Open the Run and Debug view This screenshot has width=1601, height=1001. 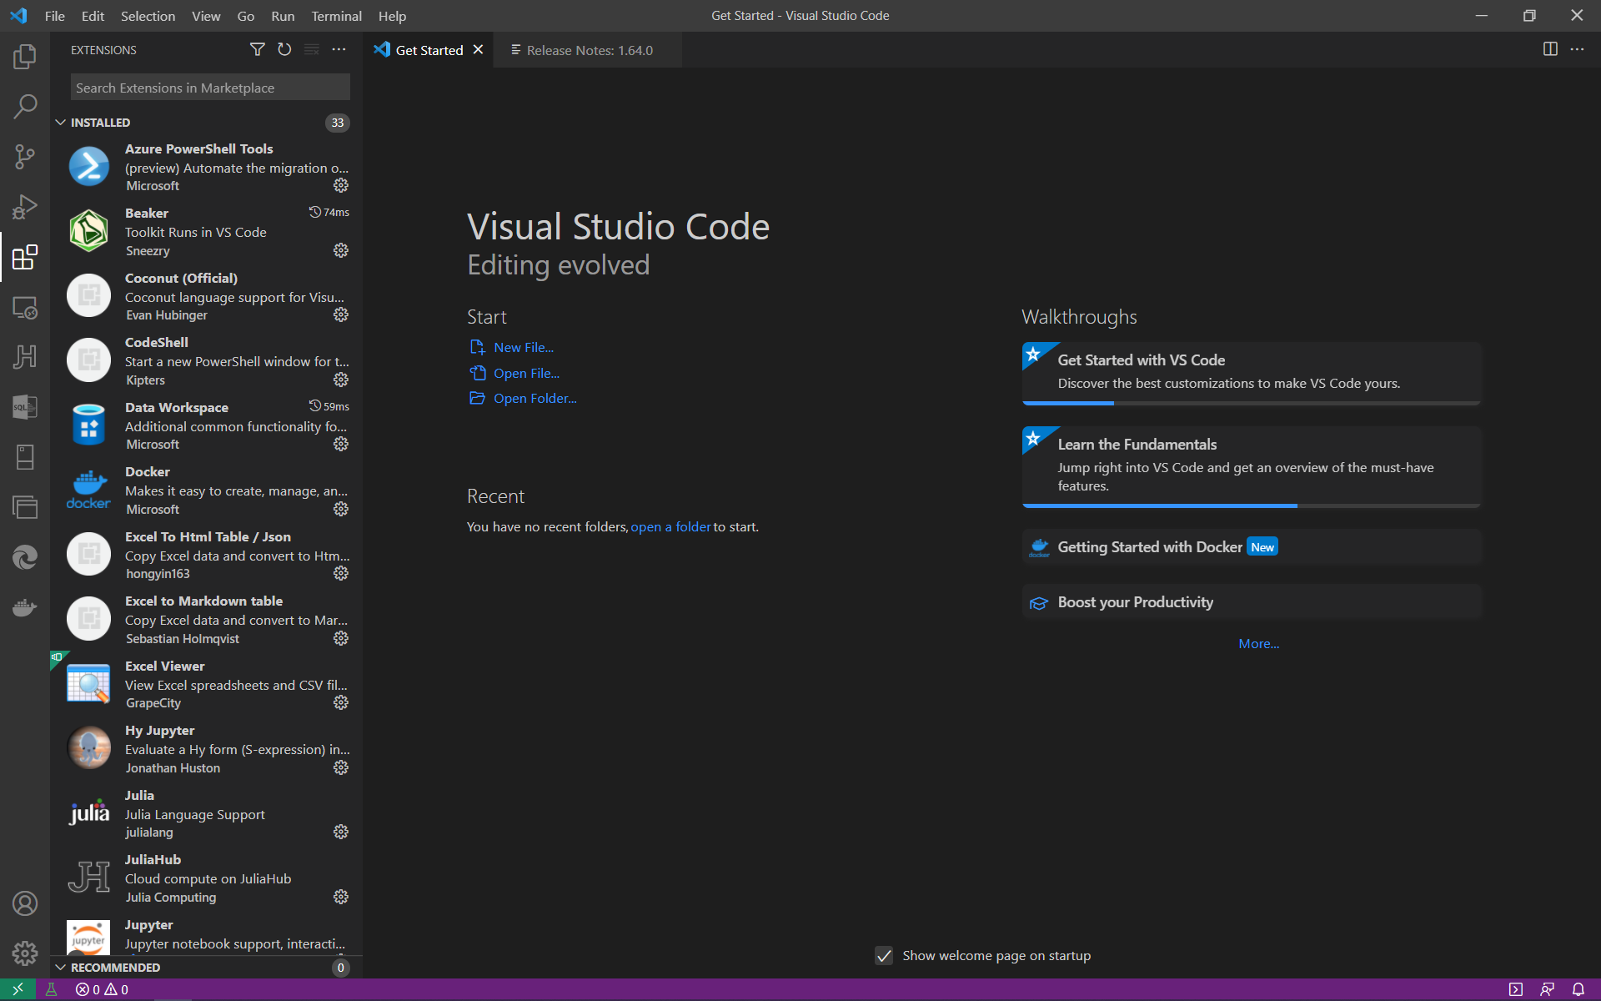pos(25,207)
